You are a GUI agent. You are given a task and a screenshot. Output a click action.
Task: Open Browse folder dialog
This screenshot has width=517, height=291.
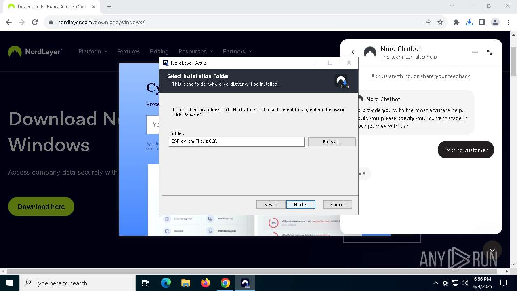tap(332, 142)
